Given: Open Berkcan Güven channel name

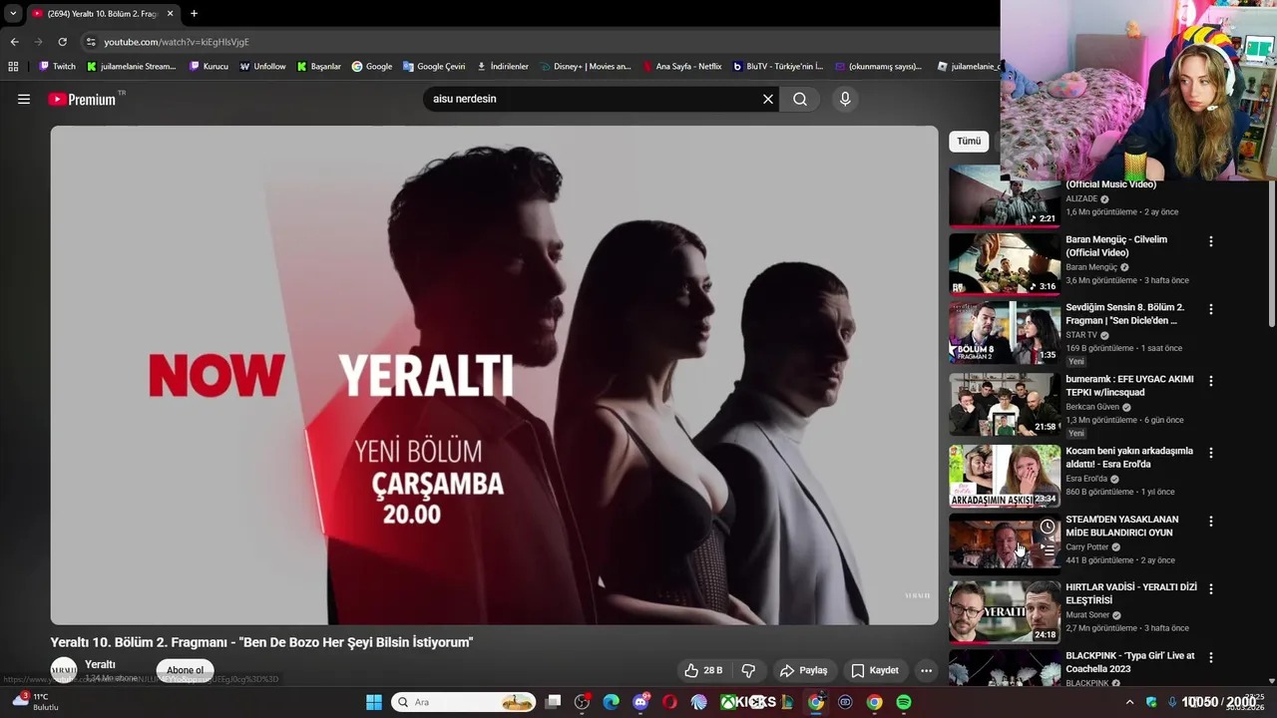Looking at the screenshot, I should [x=1092, y=407].
